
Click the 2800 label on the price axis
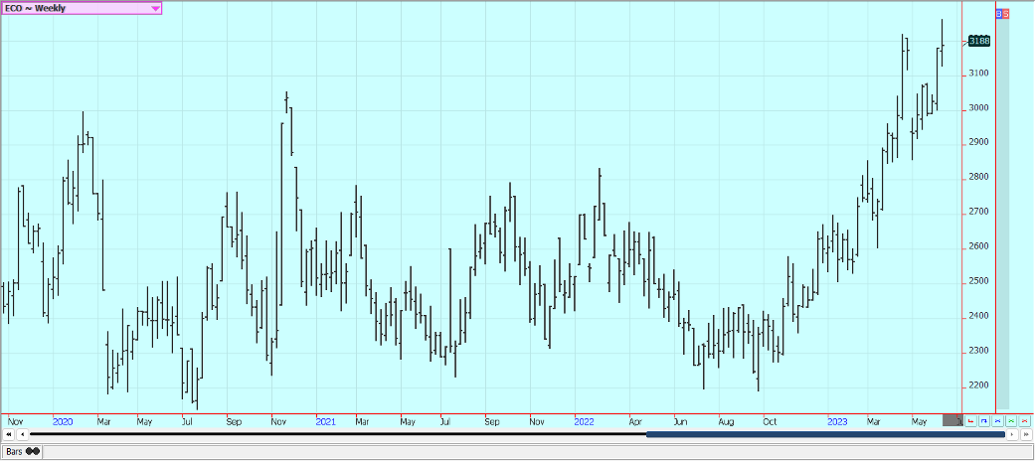(978, 178)
